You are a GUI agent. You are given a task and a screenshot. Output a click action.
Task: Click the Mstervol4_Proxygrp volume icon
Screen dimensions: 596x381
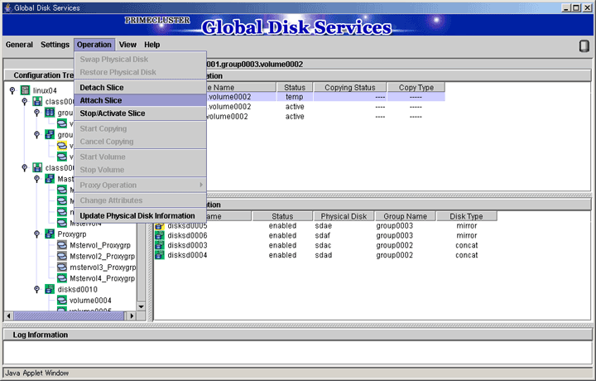coord(62,278)
